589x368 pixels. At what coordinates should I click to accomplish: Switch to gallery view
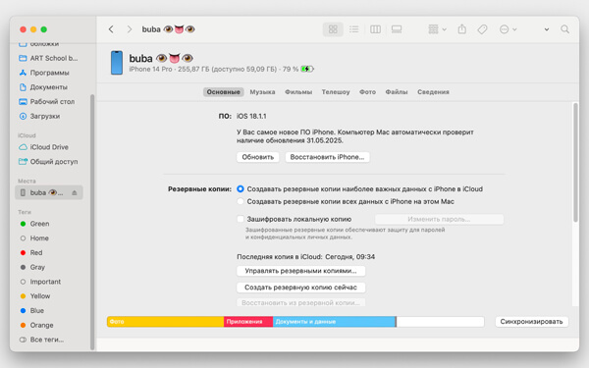(x=397, y=29)
